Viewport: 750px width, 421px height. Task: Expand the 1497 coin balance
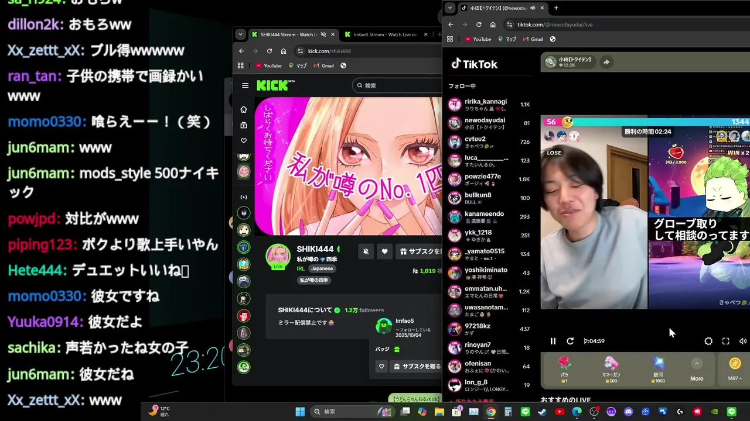pos(735,370)
